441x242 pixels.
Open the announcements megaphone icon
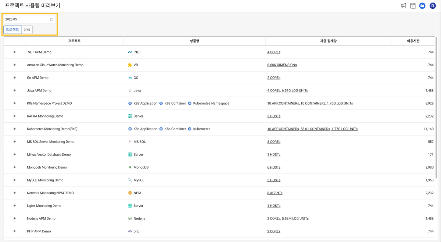coord(404,6)
